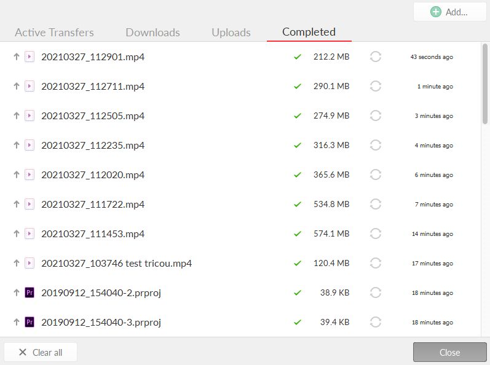The height and width of the screenshot is (365, 490).
Task: Click the re-transfer icon for 20210327_112505.mp4
Action: pos(376,116)
